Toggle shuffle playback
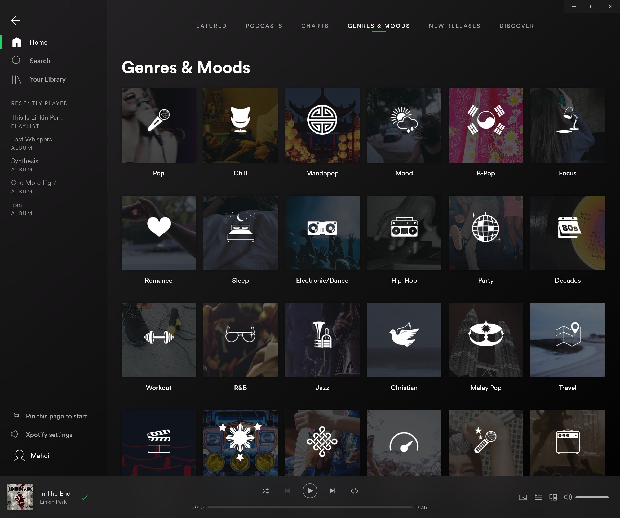Image resolution: width=620 pixels, height=518 pixels. click(265, 491)
